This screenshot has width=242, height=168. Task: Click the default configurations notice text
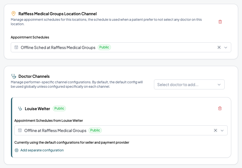click(x=72, y=143)
